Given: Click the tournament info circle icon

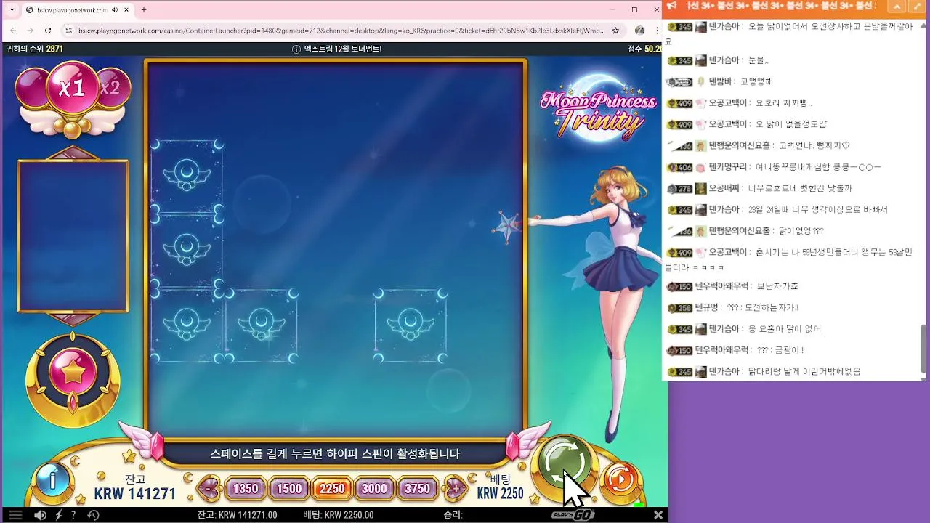Looking at the screenshot, I should 296,49.
